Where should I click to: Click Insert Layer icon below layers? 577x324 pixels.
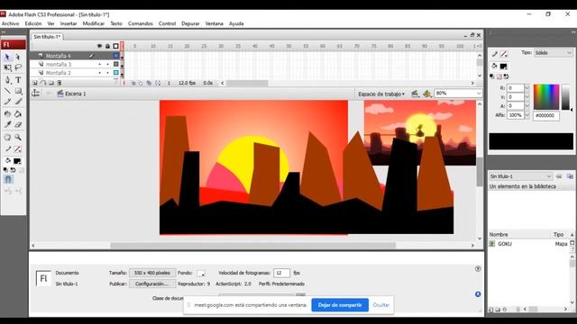coord(35,83)
